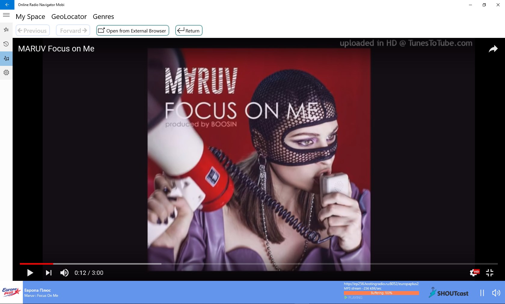This screenshot has height=304, width=505.
Task: Mute the video player volume
Action: [64, 273]
